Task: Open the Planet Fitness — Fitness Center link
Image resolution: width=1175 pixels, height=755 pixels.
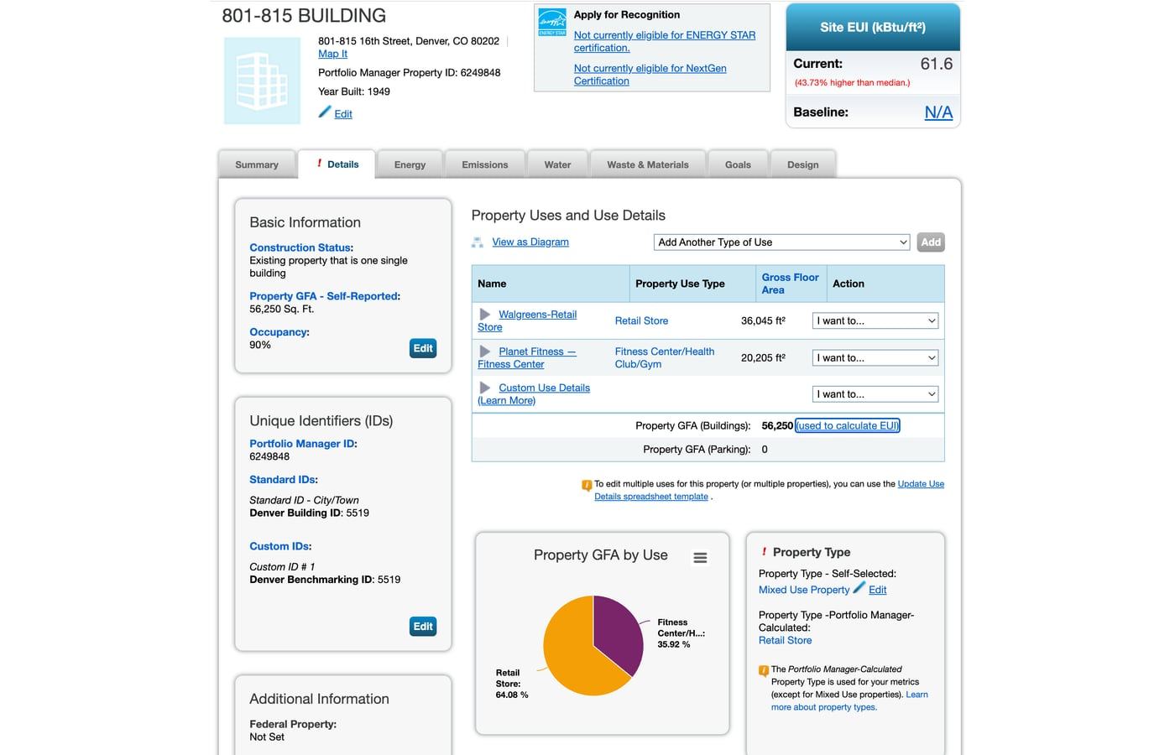Action: [x=527, y=357]
